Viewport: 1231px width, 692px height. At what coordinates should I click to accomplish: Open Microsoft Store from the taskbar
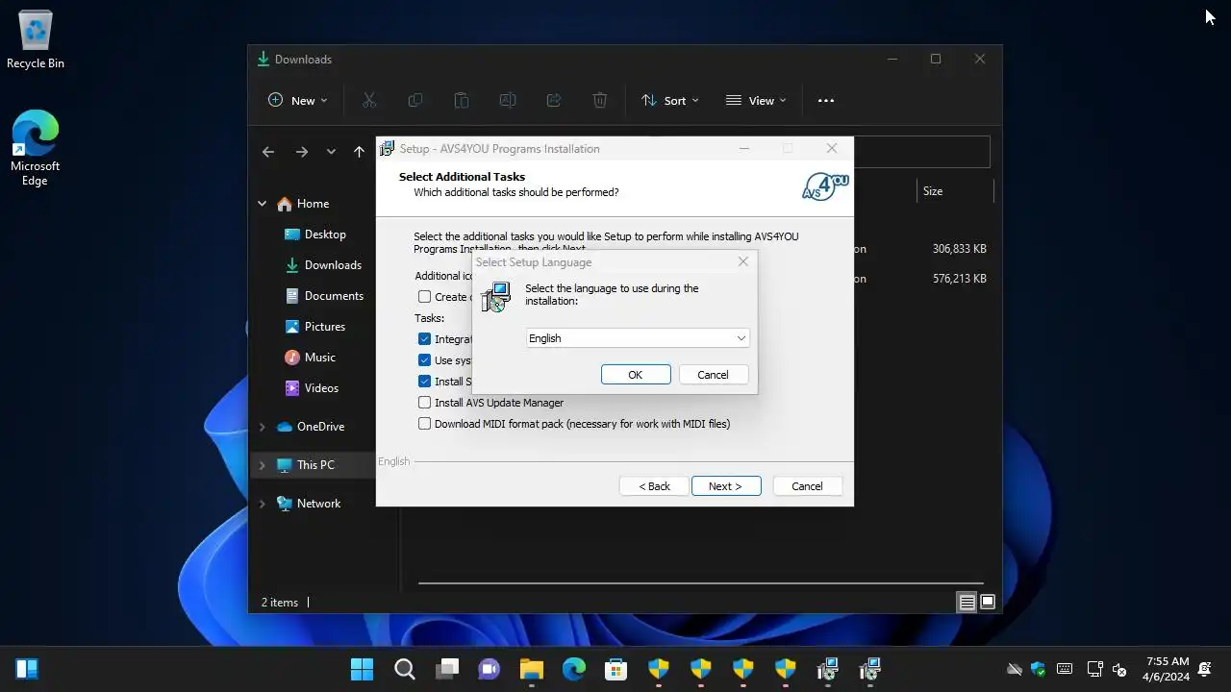(616, 669)
